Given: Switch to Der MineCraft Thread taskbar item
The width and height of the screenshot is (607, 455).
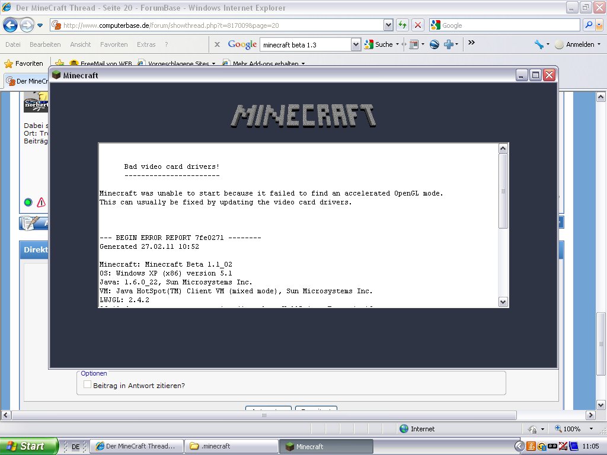Looking at the screenshot, I should pyautogui.click(x=137, y=446).
